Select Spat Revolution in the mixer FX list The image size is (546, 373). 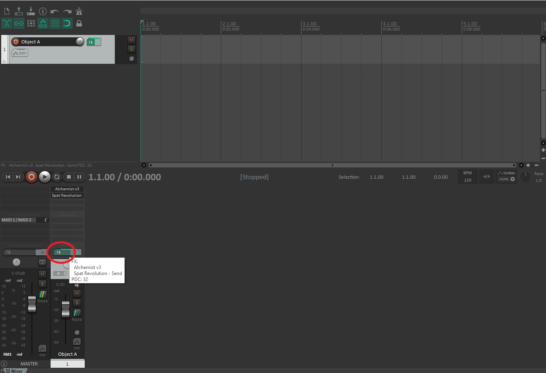(x=67, y=196)
